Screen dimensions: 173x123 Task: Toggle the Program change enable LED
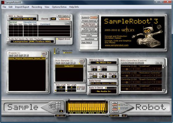point(99,69)
